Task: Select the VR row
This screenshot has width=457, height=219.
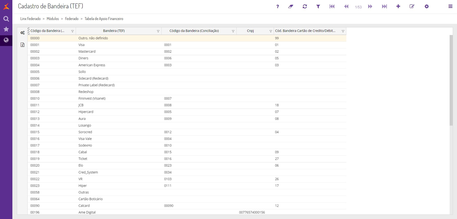Action: 187,179
